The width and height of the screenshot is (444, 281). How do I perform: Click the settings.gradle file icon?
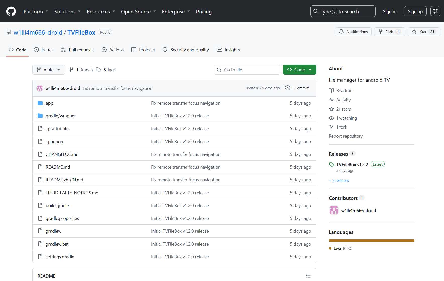[x=40, y=257]
